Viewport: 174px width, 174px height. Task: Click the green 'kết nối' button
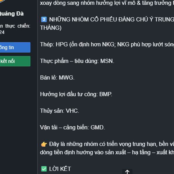(x=15, y=61)
